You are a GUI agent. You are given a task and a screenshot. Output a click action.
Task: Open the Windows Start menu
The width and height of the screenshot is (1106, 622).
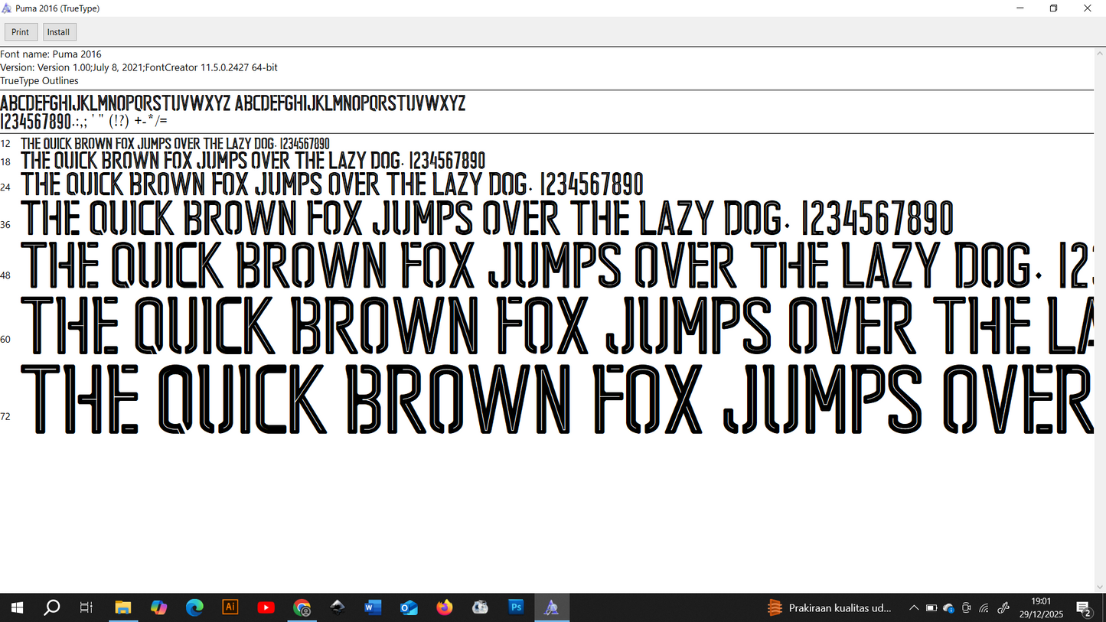17,607
